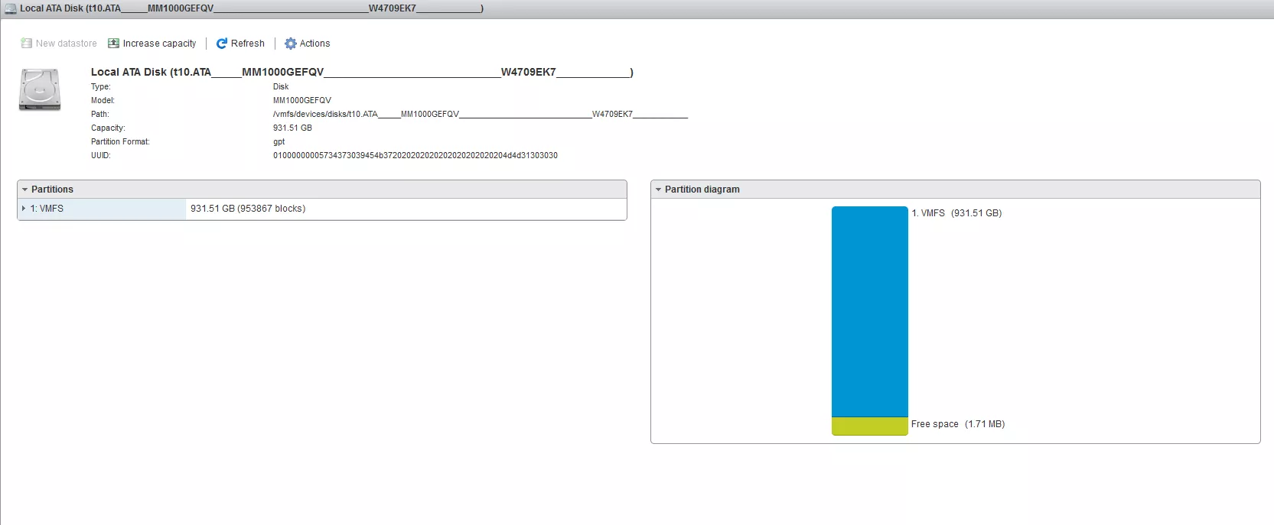Click the 'Free space (1.71 MB)' label

click(x=958, y=424)
